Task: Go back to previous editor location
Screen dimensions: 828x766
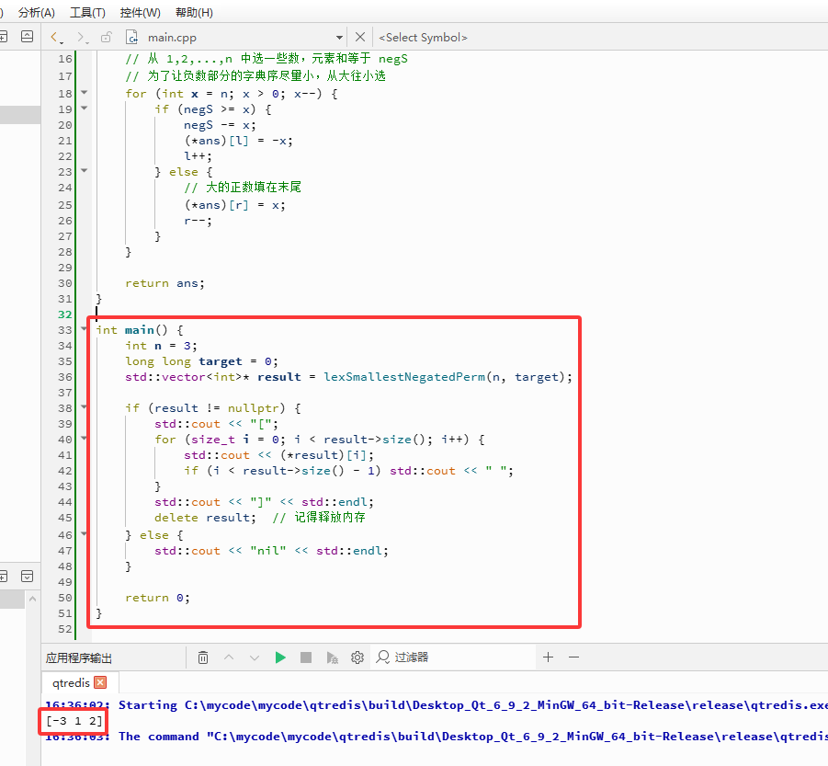Action: [56, 37]
